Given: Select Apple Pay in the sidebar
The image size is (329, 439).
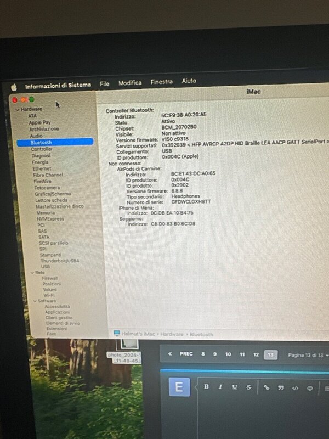Looking at the screenshot, I should pos(39,122).
